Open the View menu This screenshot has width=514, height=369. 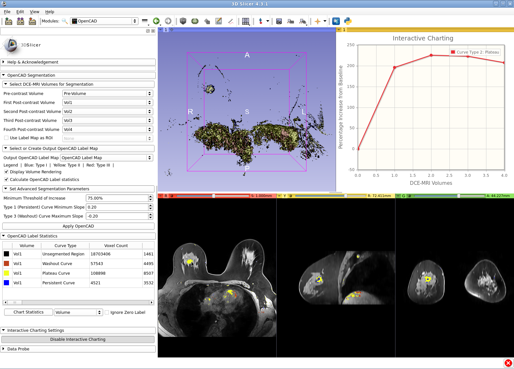coord(34,12)
